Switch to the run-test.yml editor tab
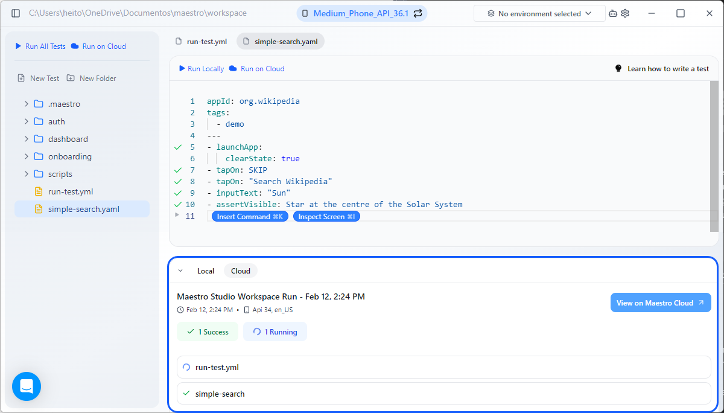The image size is (724, 413). pyautogui.click(x=201, y=41)
